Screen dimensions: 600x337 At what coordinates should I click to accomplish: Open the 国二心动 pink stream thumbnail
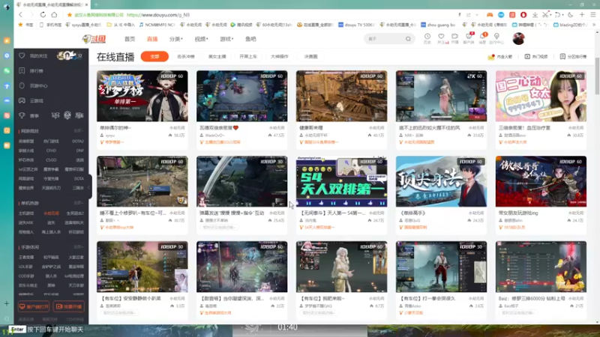click(541, 96)
